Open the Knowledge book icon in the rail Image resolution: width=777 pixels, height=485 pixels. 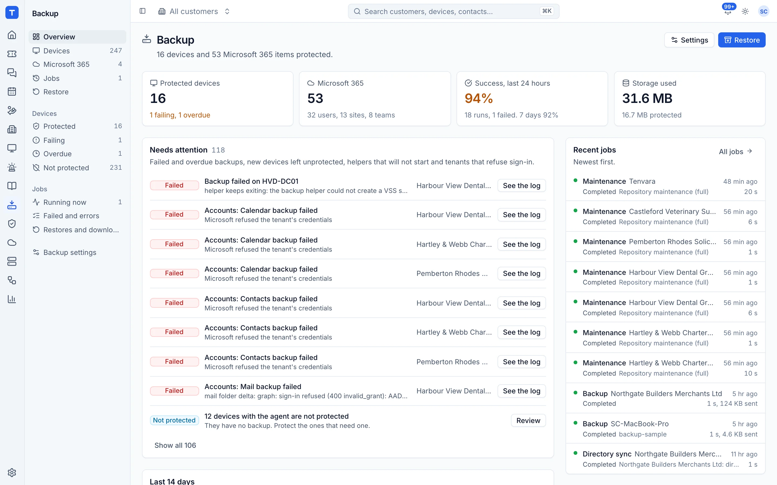click(12, 186)
